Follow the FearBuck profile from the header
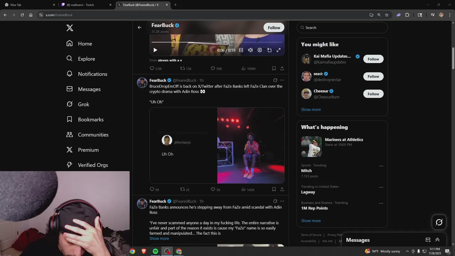The image size is (455, 256). click(274, 28)
